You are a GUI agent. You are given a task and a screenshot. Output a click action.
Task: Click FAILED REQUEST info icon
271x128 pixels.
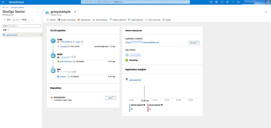coord(162,105)
